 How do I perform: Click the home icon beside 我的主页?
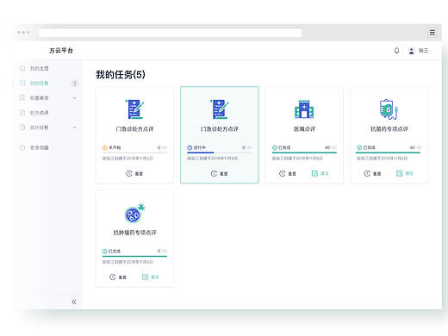click(x=22, y=68)
